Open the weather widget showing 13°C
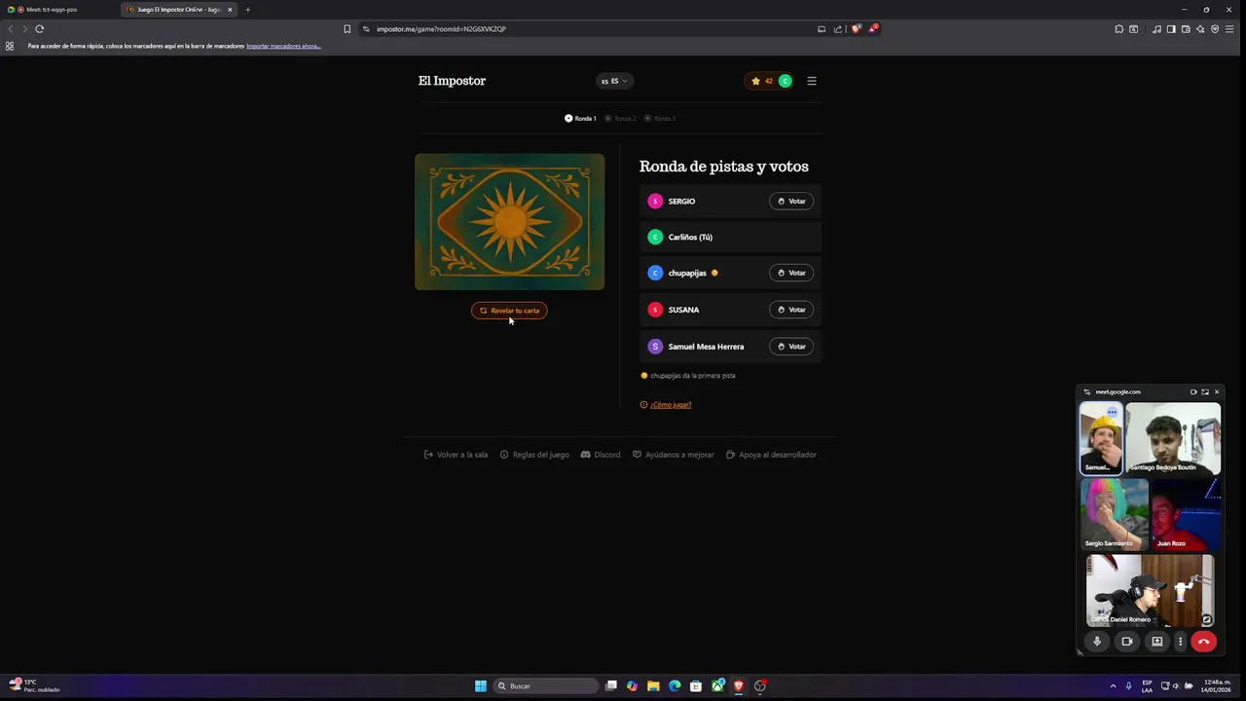Screen dimensions: 1246x701 pyautogui.click(x=35, y=686)
